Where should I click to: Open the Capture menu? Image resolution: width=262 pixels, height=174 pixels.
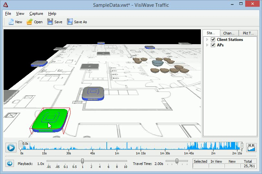pos(36,14)
